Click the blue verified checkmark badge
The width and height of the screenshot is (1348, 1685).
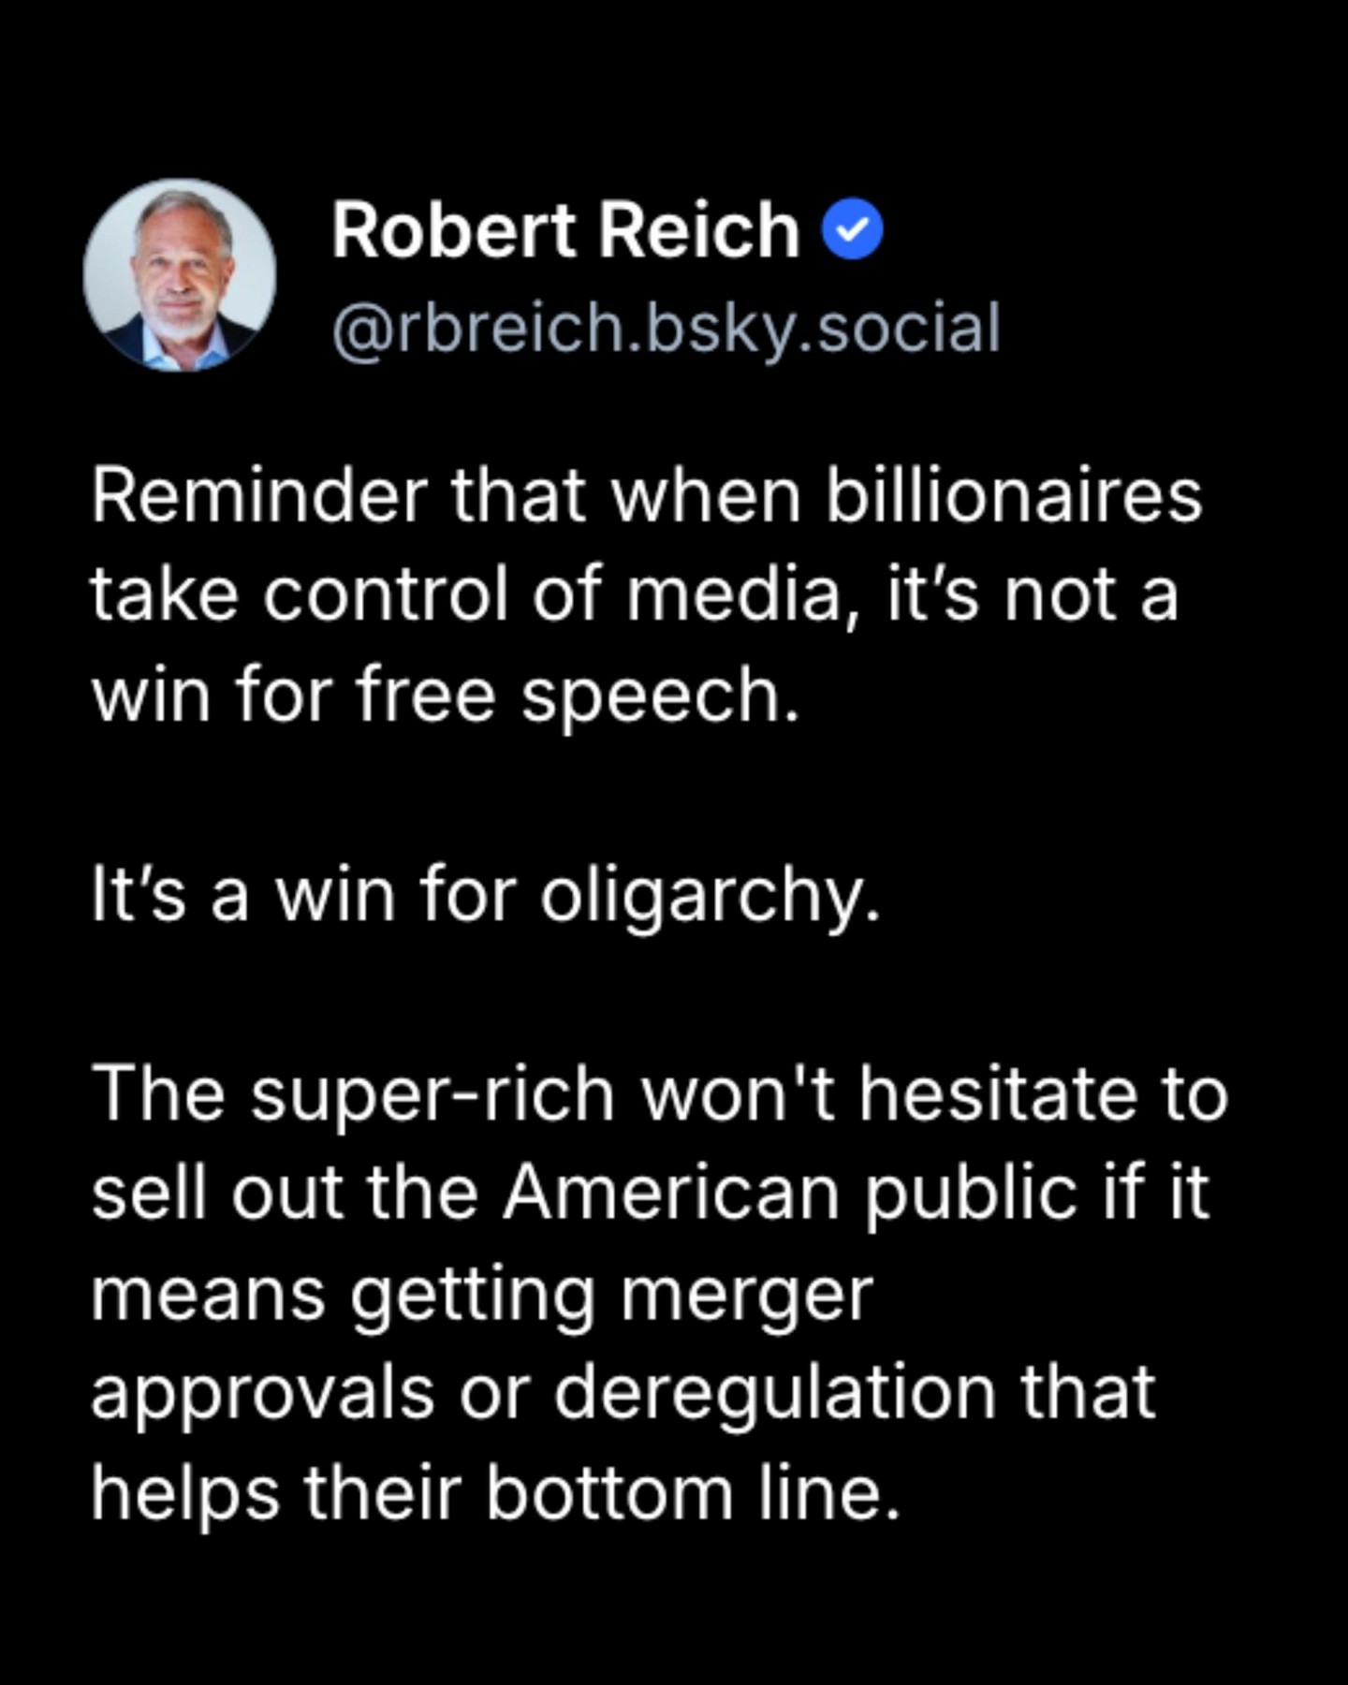tap(852, 230)
